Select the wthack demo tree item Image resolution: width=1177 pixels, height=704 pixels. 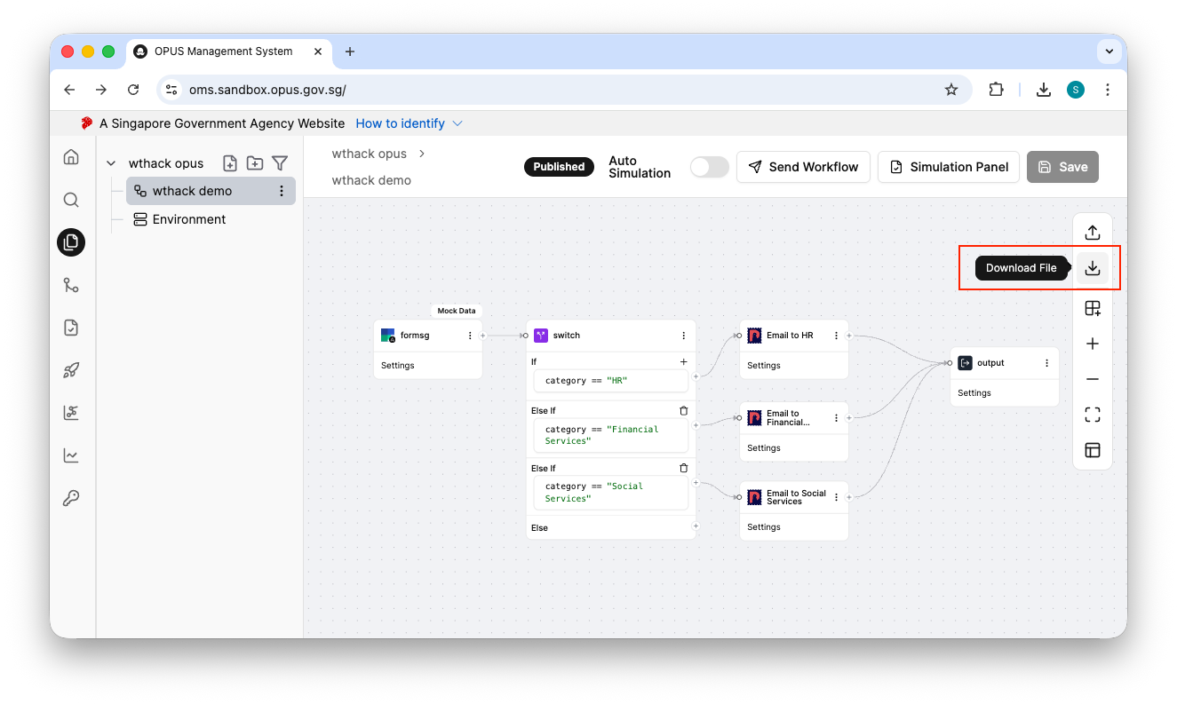point(211,191)
